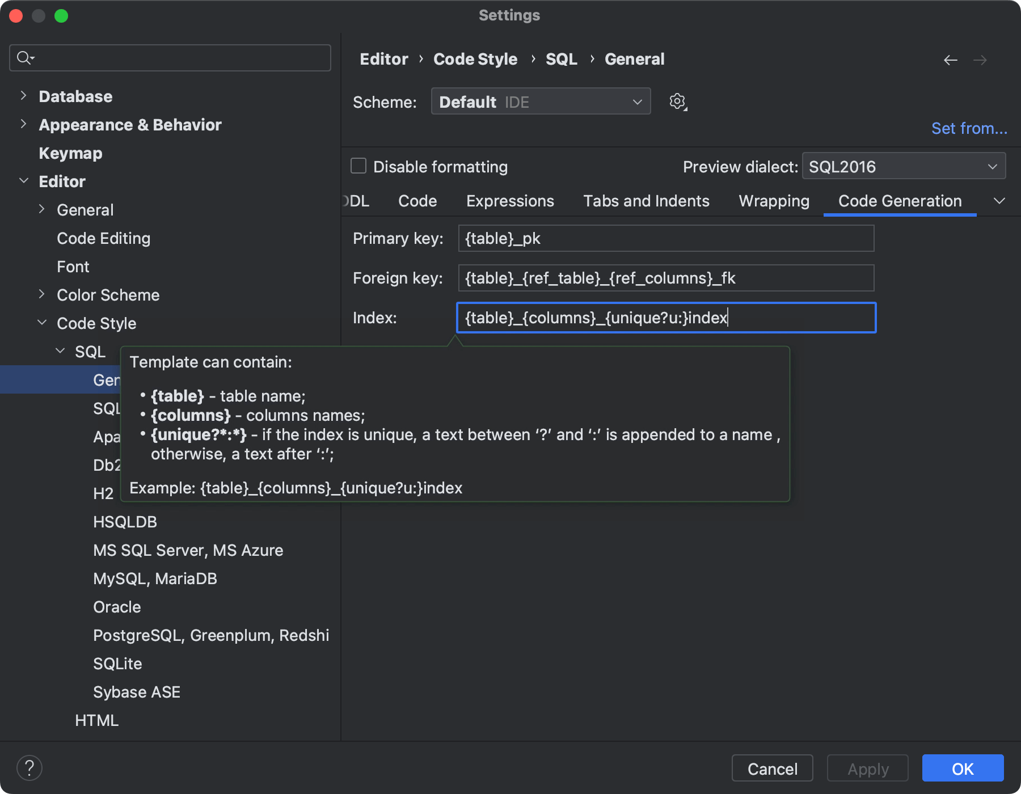1021x794 pixels.
Task: Open the Scheme Default dropdown
Action: click(x=540, y=102)
